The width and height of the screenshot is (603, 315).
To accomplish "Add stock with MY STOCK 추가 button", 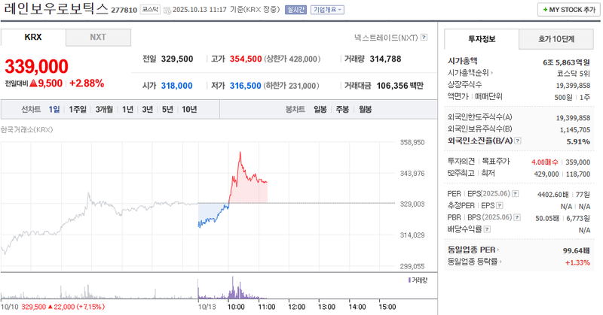I will tap(567, 10).
